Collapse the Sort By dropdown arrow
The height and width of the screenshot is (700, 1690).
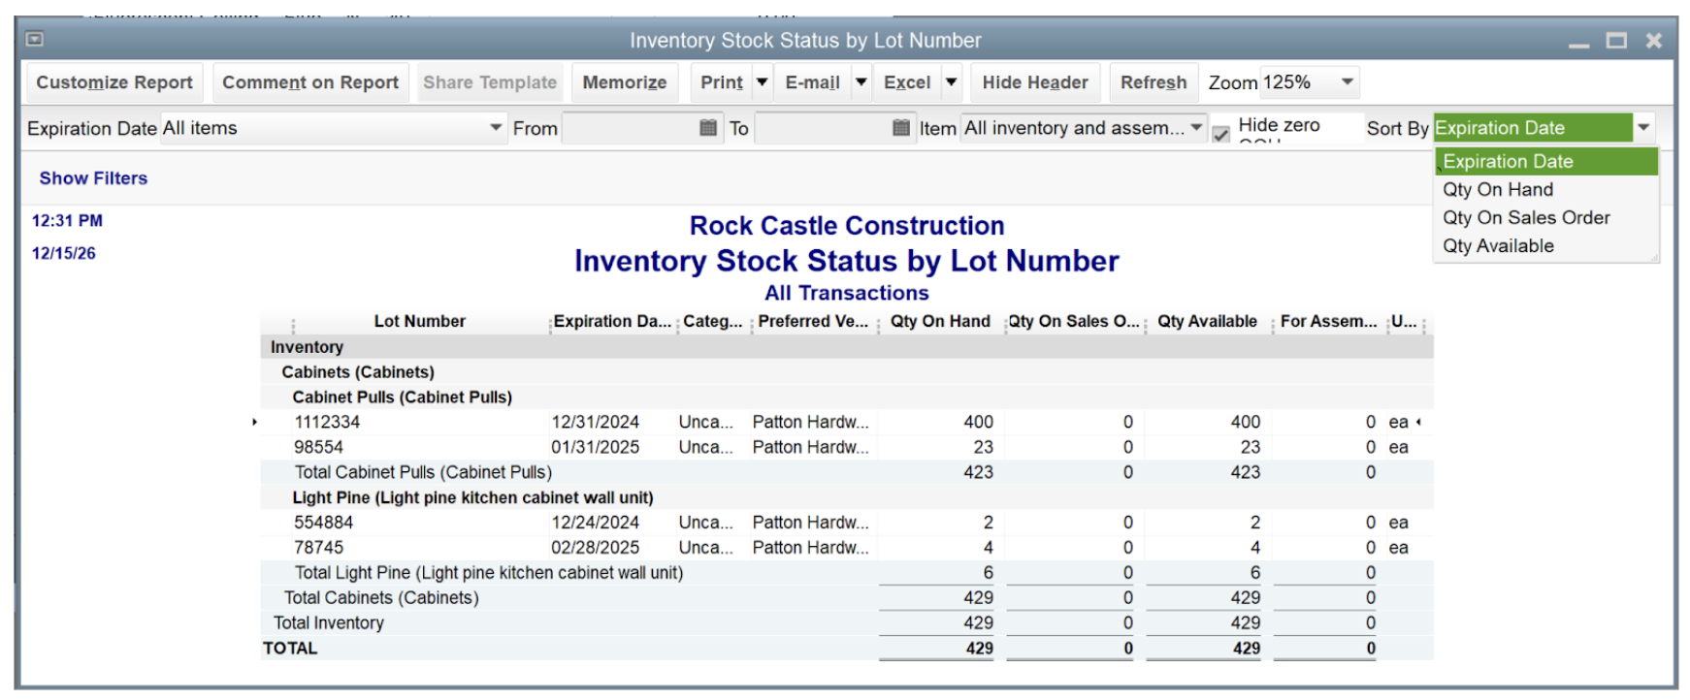point(1643,128)
